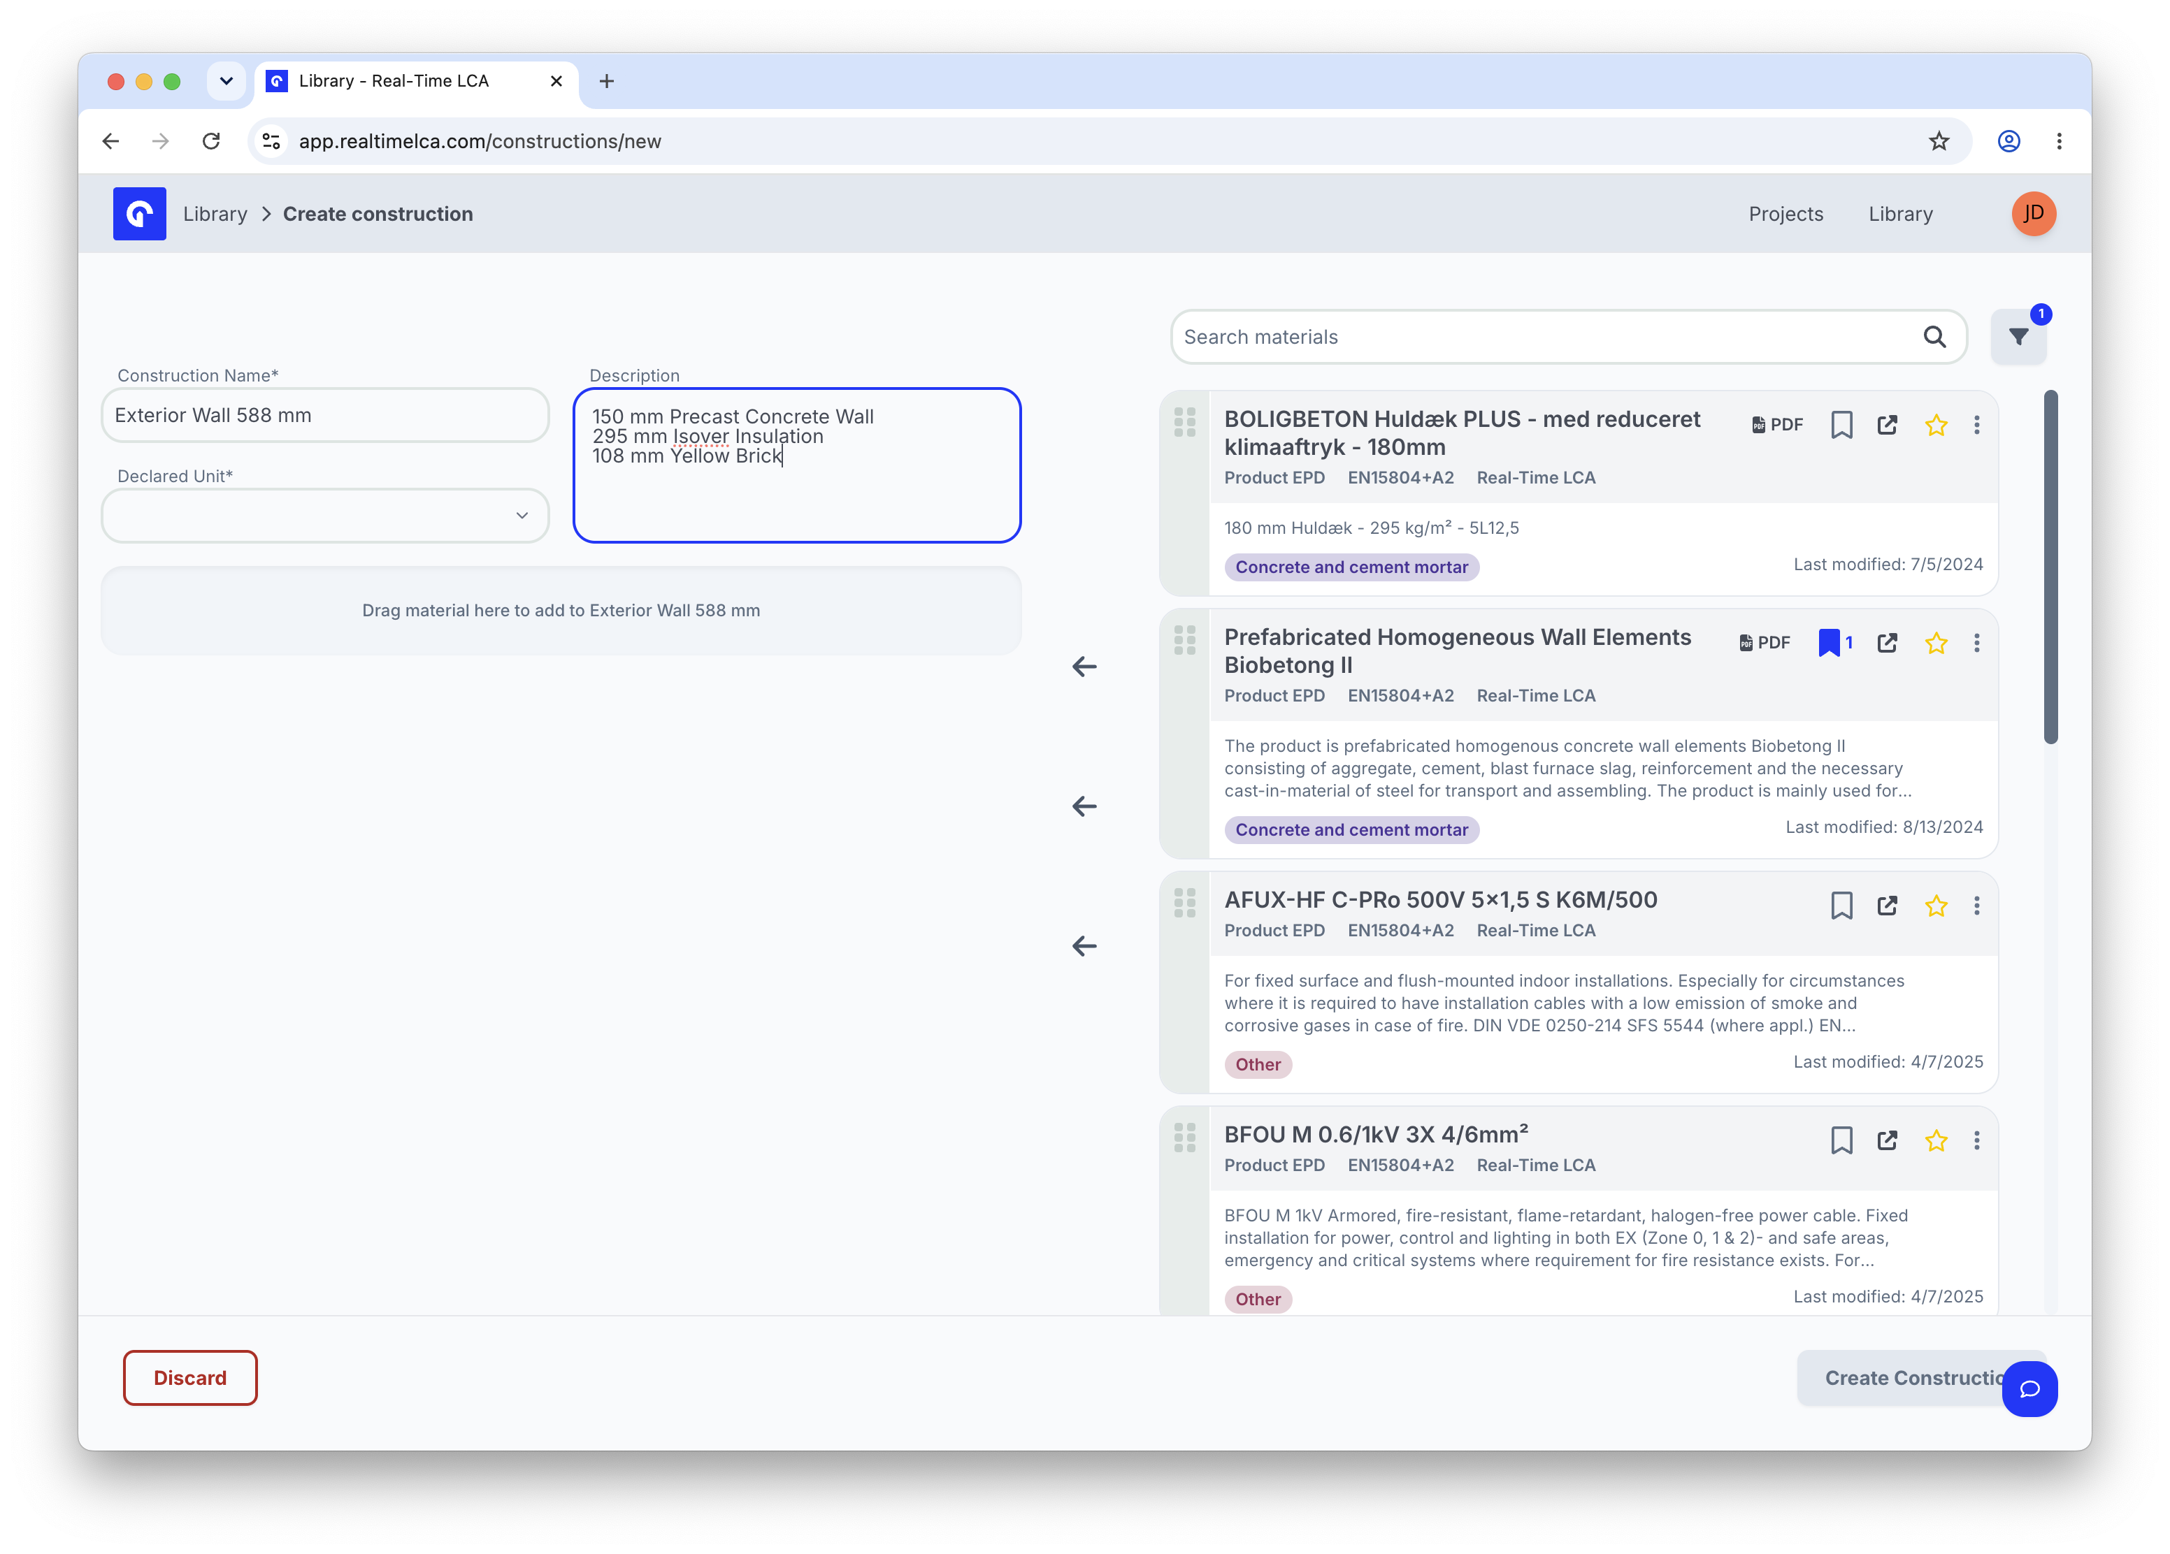Click the JD user avatar

2033,213
